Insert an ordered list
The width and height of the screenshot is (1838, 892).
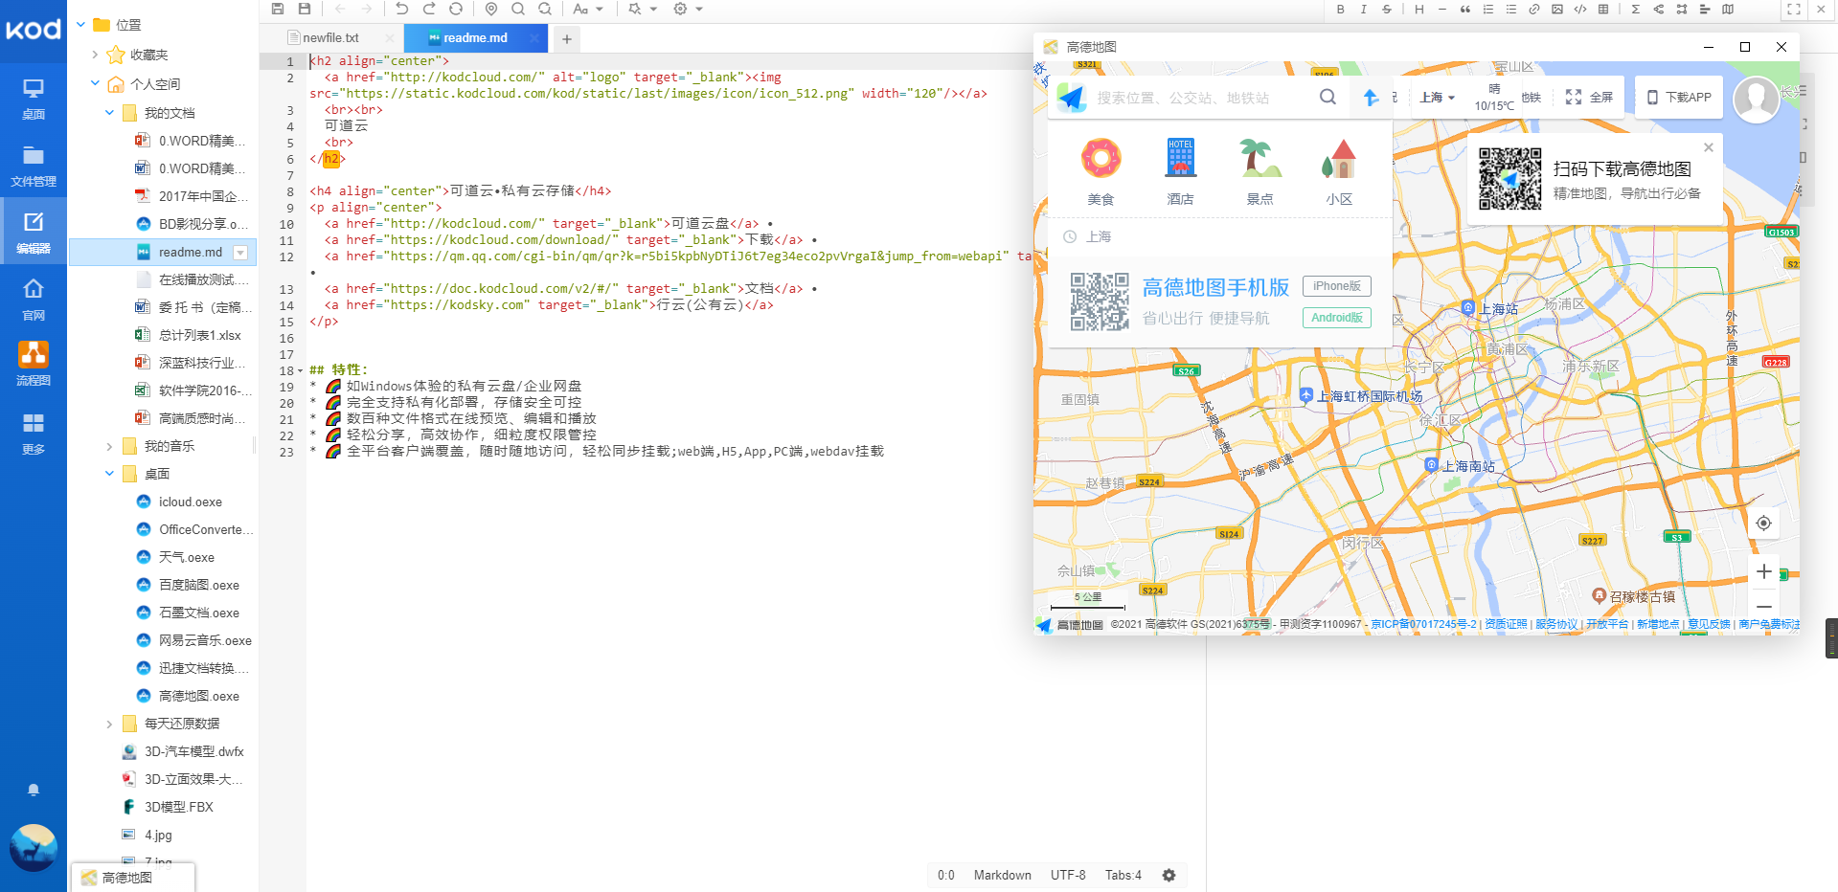tap(1488, 9)
